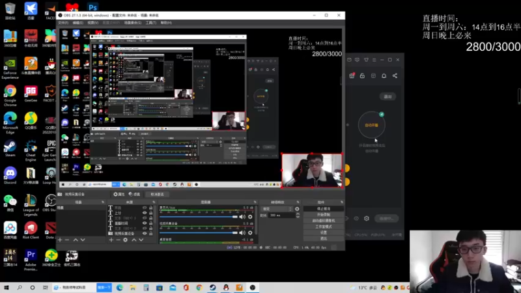Click gift box icon in right window
The width and height of the screenshot is (521, 293).
point(352,76)
